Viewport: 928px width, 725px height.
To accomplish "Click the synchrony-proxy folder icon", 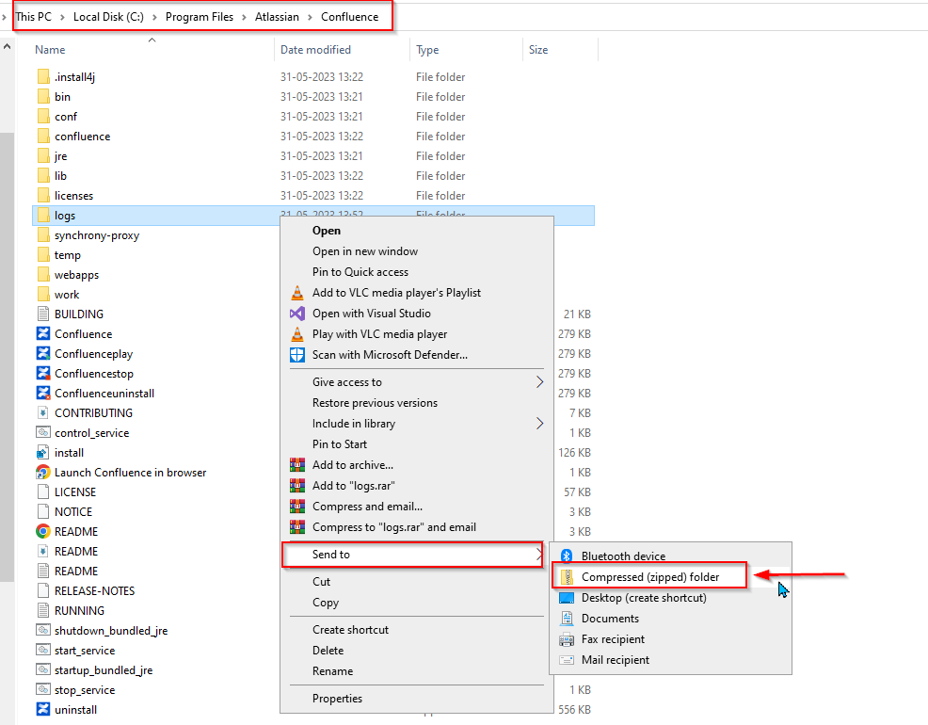I will point(43,235).
